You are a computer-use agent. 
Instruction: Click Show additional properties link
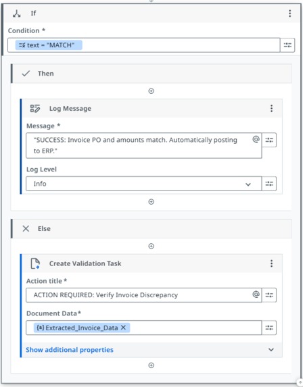(x=70, y=350)
